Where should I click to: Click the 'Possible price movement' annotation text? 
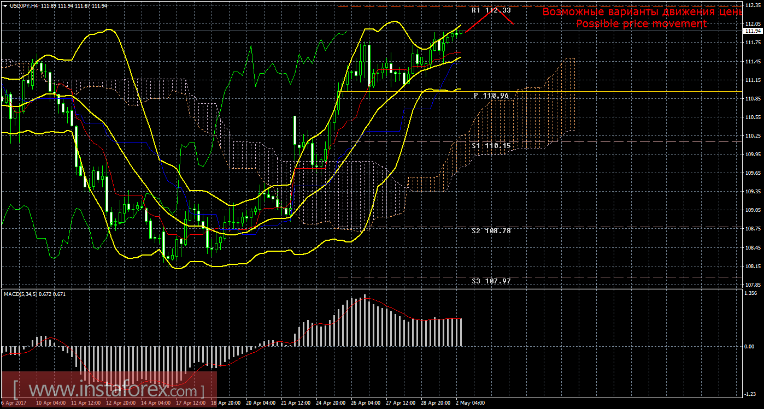[641, 24]
